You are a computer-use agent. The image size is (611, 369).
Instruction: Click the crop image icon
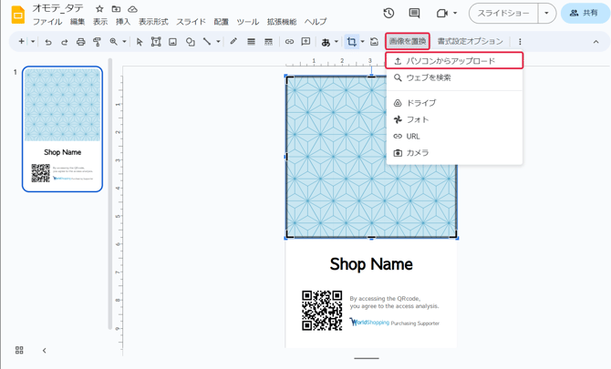pyautogui.click(x=351, y=42)
